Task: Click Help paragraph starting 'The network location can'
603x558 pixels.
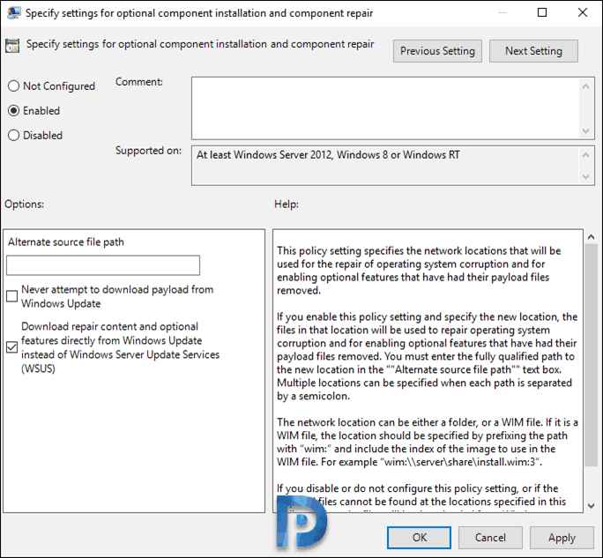Action: [x=428, y=442]
